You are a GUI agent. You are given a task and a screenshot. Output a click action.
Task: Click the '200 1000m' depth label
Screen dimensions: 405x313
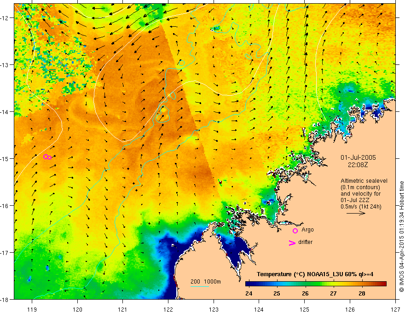(x=206, y=282)
